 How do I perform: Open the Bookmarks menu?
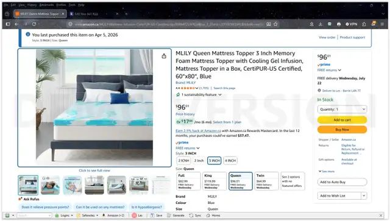click(46, 5)
